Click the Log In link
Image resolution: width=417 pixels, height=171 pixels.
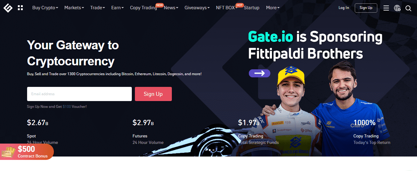coord(344,8)
